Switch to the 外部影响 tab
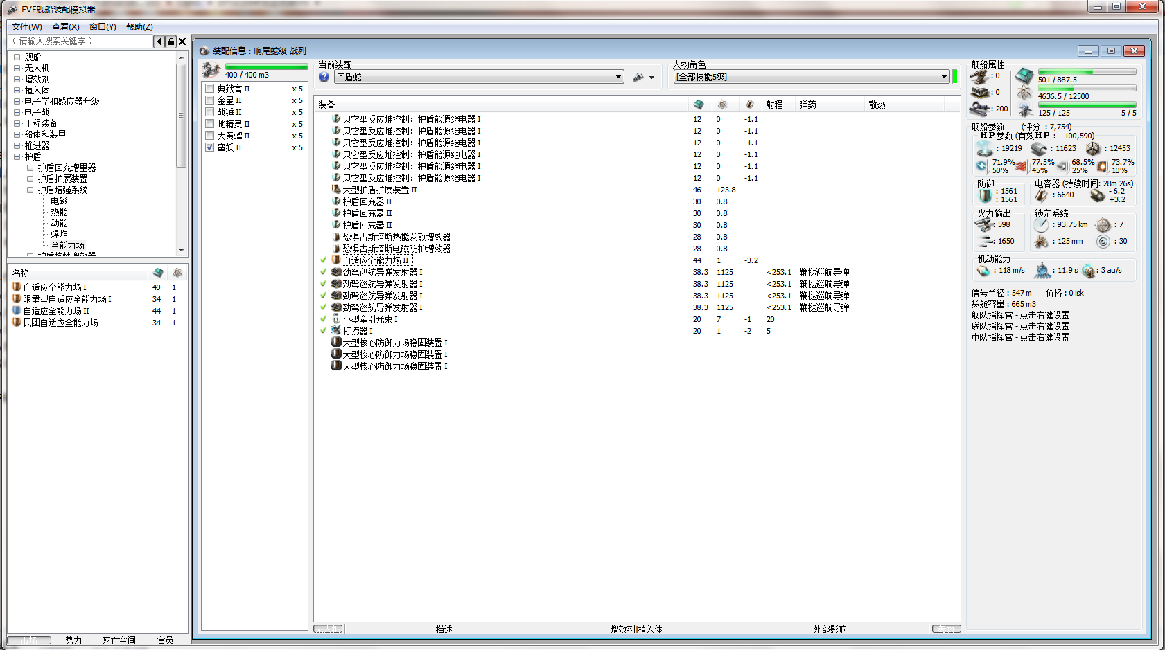Image resolution: width=1165 pixels, height=650 pixels. tap(830, 629)
